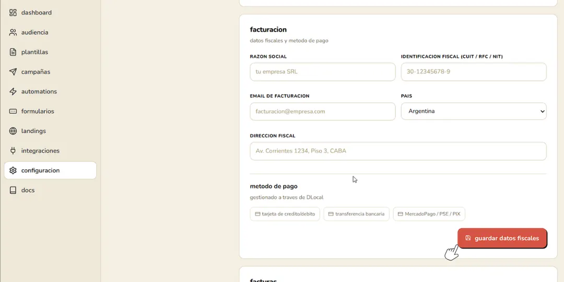
Task: Click the automations lightning bolt icon
Action: (13, 91)
